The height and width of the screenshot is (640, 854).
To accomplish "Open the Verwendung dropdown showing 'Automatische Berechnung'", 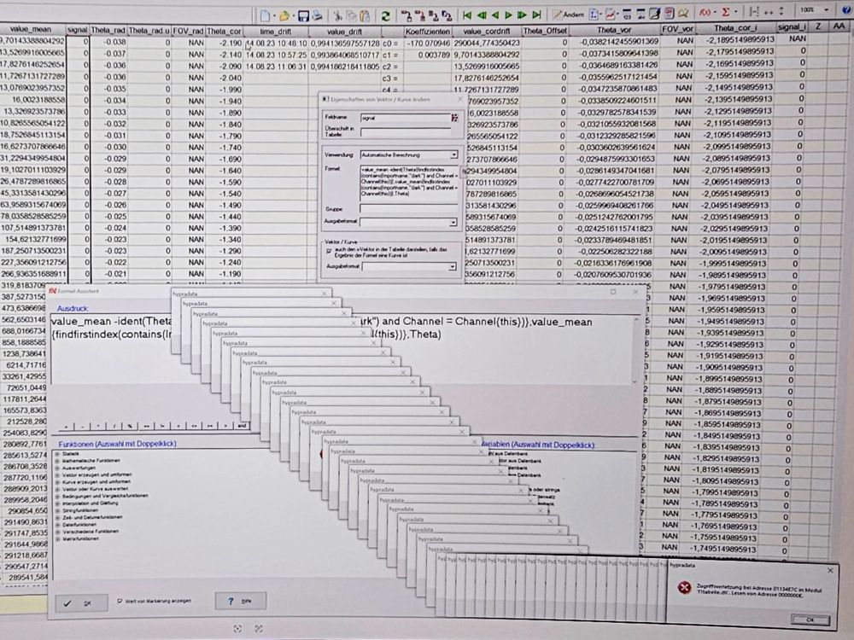I will (455, 154).
